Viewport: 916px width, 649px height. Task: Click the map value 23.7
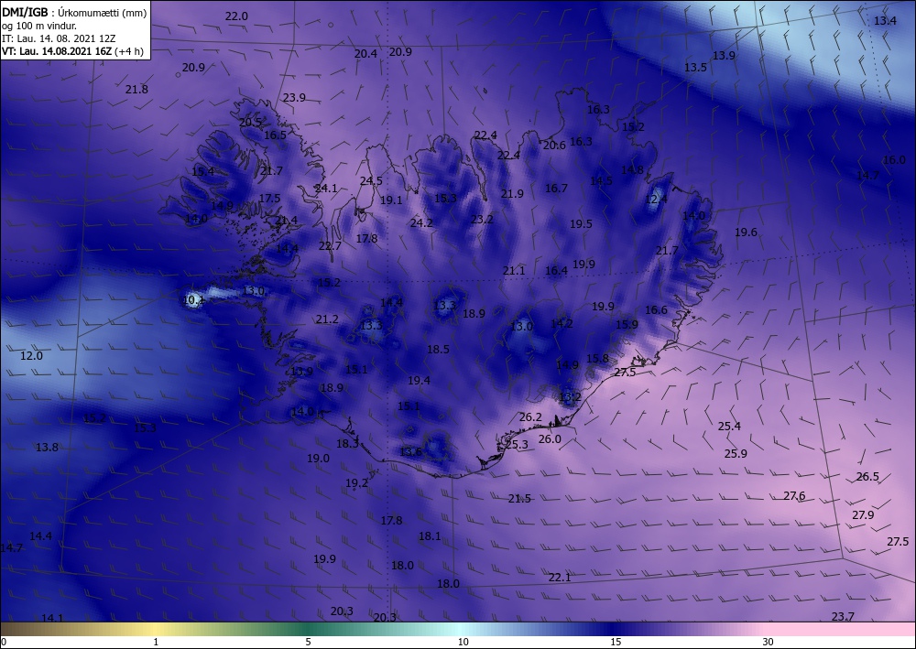point(843,617)
